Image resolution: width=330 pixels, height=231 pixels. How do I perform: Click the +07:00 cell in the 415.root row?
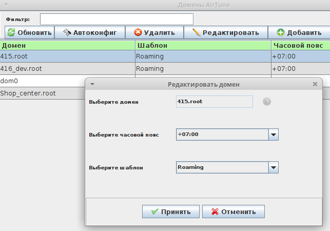tap(301, 56)
